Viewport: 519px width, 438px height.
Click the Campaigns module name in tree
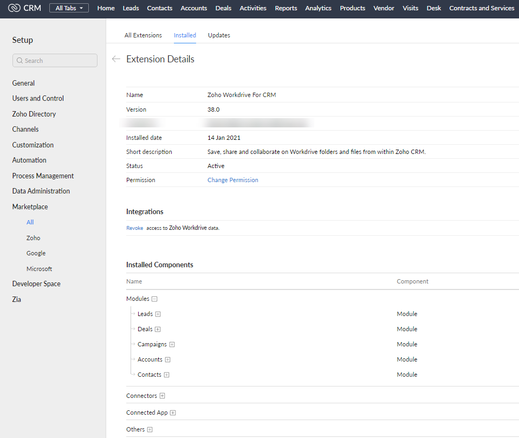[152, 344]
